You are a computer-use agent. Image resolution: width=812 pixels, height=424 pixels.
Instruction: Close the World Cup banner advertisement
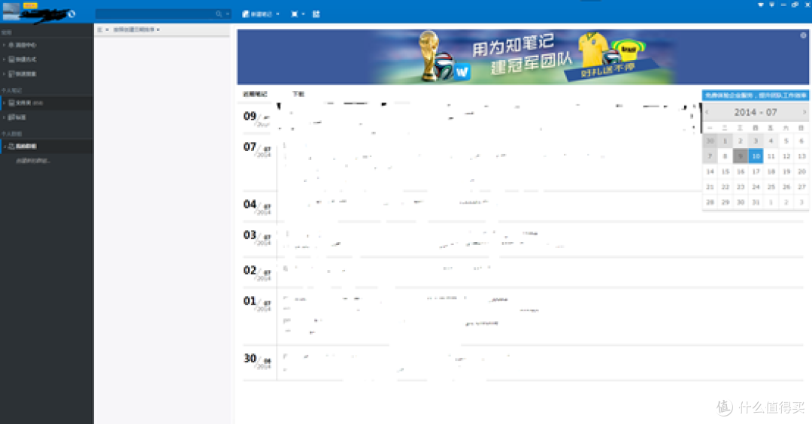pos(803,35)
